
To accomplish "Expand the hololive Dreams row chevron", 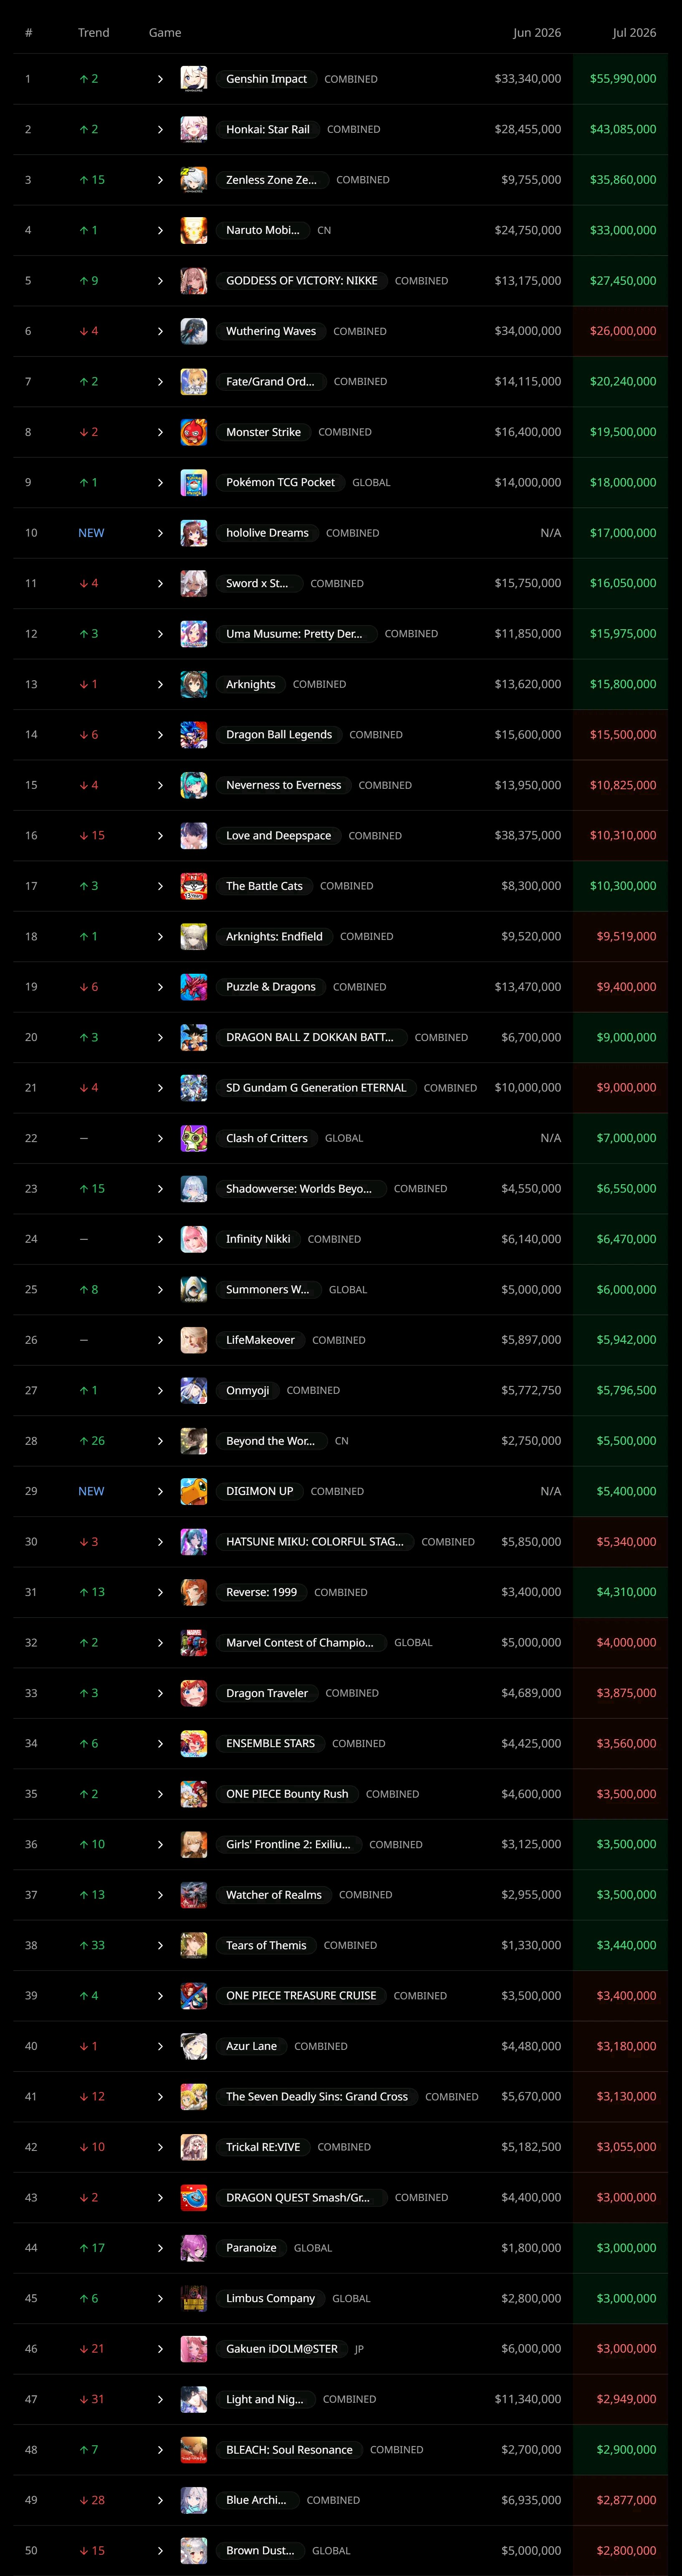I will coord(160,533).
